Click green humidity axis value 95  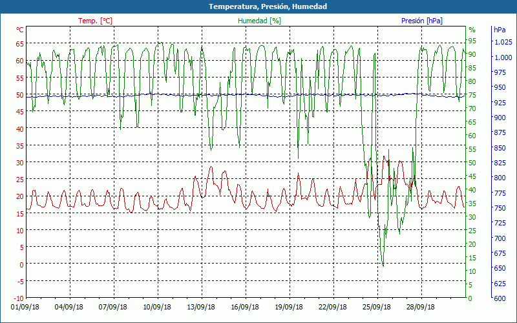pyautogui.click(x=472, y=41)
